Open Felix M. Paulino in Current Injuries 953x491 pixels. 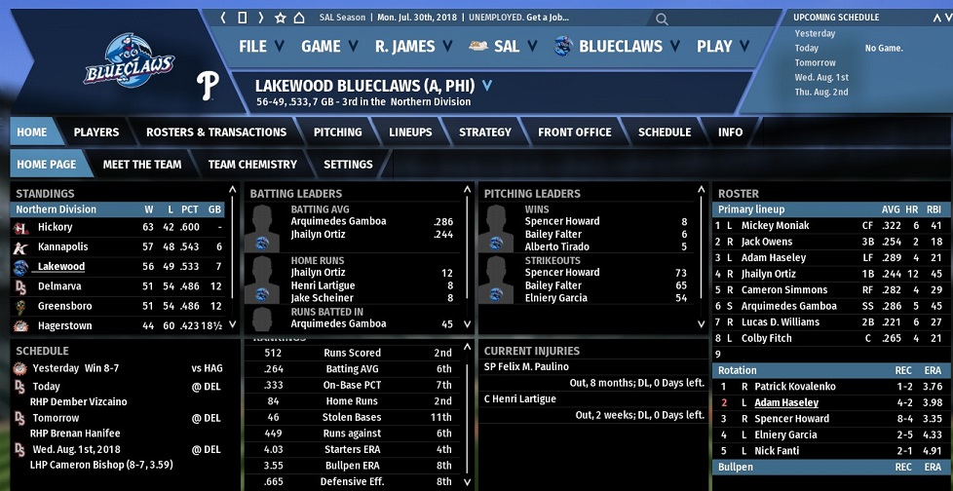pyautogui.click(x=526, y=366)
